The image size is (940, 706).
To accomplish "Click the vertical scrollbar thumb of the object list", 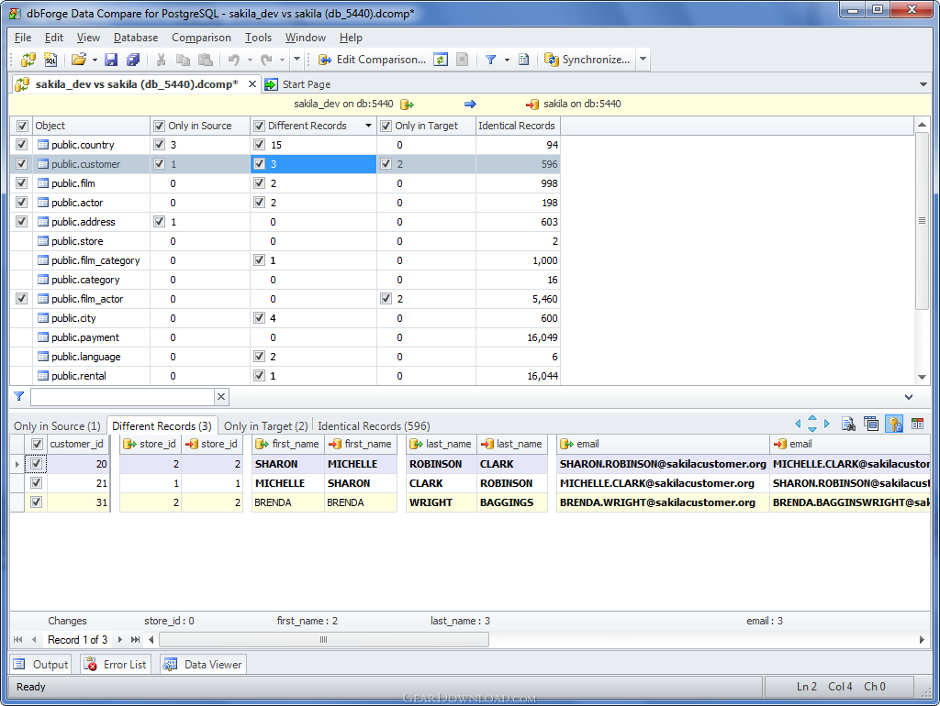I will (922, 221).
